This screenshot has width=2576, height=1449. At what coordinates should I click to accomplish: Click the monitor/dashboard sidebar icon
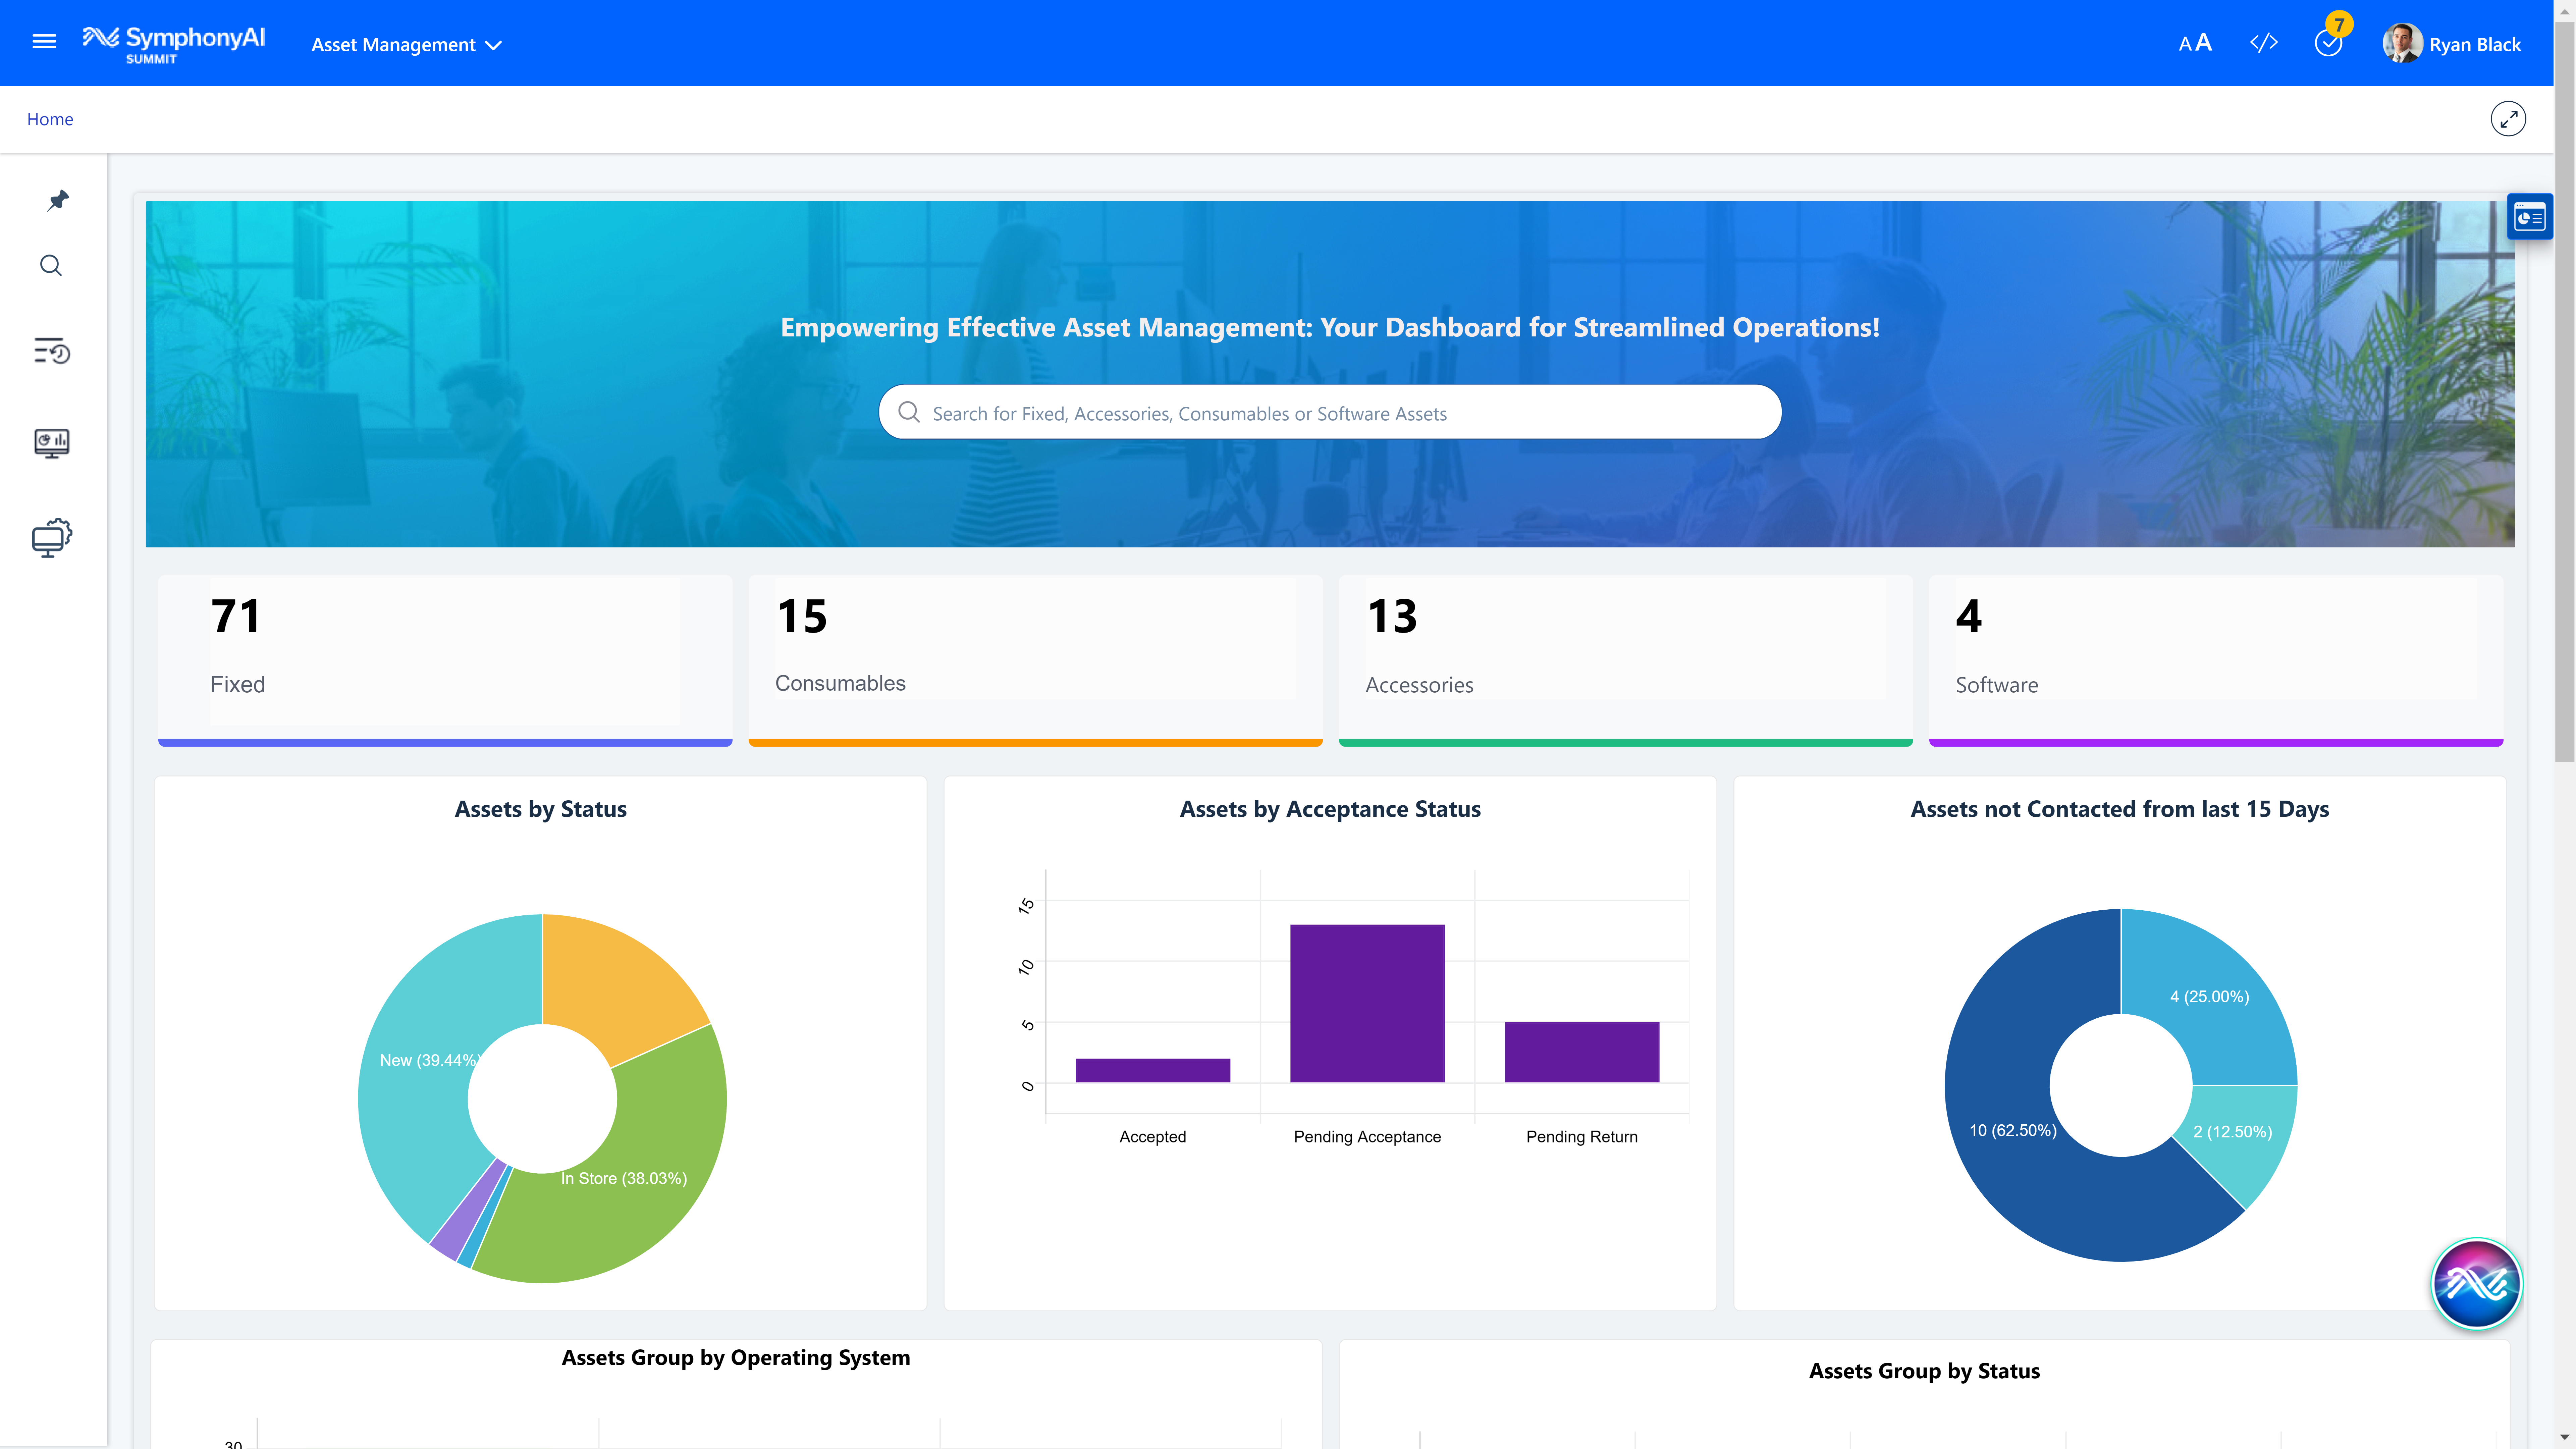pos(51,440)
